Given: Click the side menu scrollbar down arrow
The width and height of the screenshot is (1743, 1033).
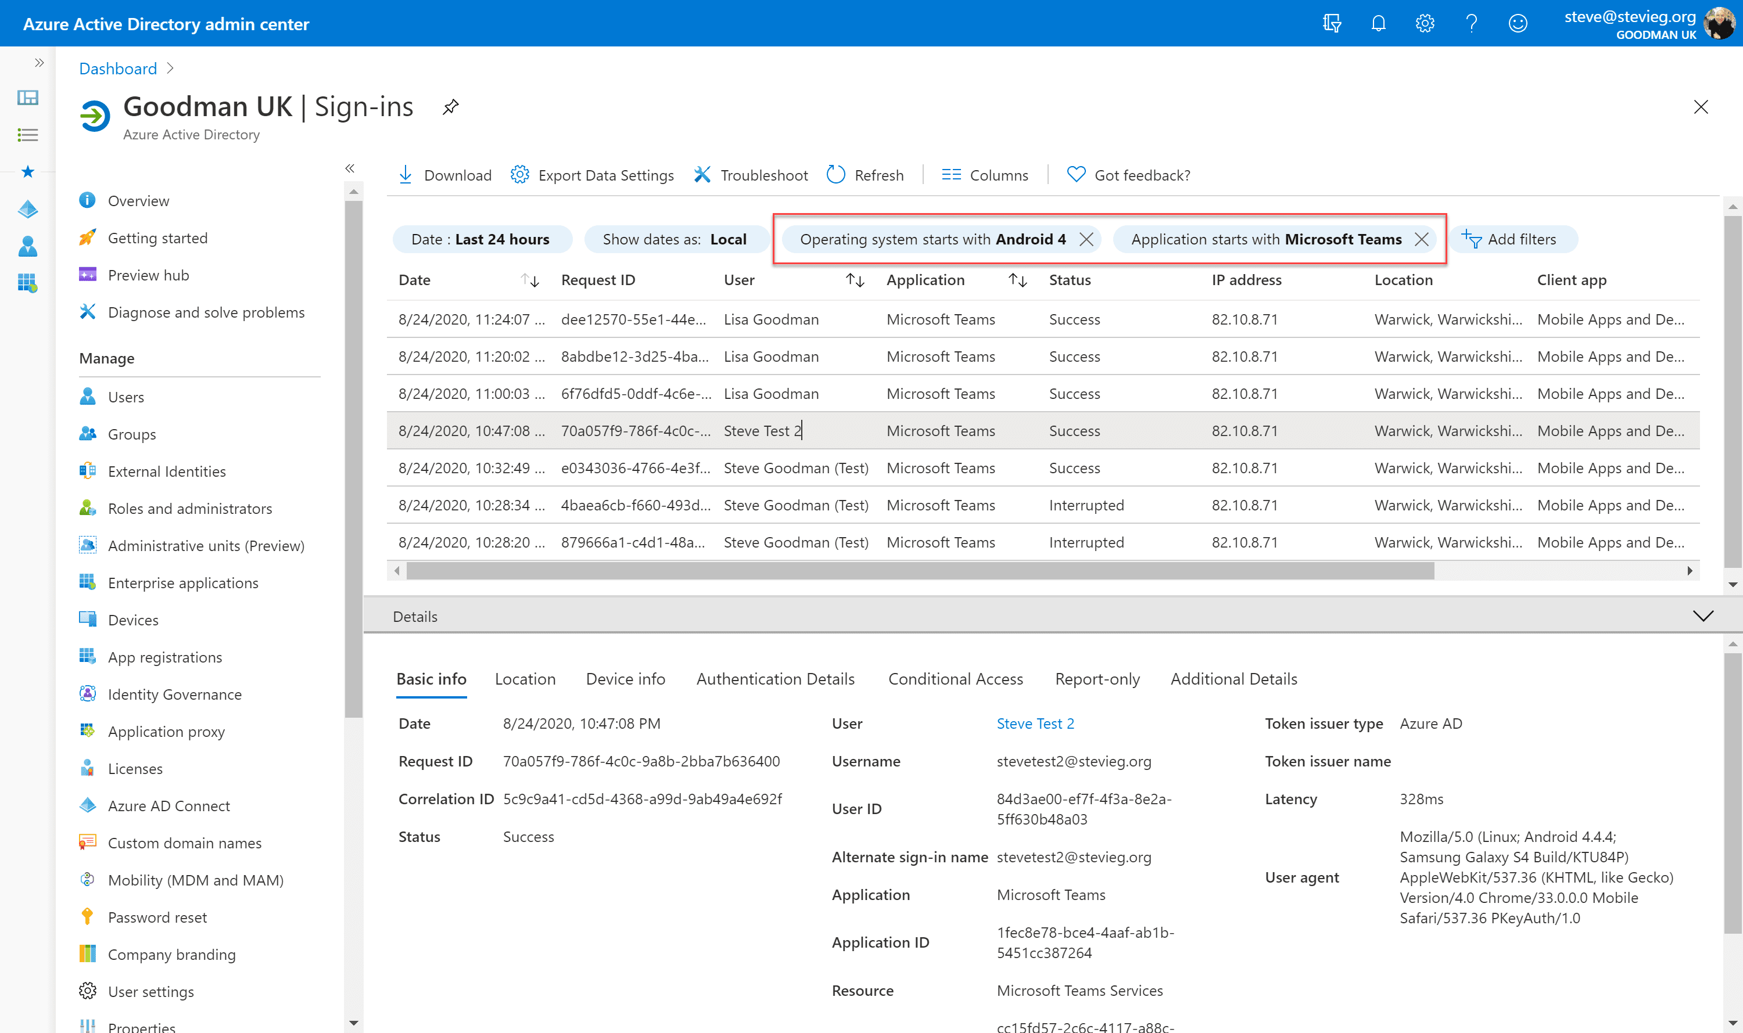Looking at the screenshot, I should pos(354,1023).
